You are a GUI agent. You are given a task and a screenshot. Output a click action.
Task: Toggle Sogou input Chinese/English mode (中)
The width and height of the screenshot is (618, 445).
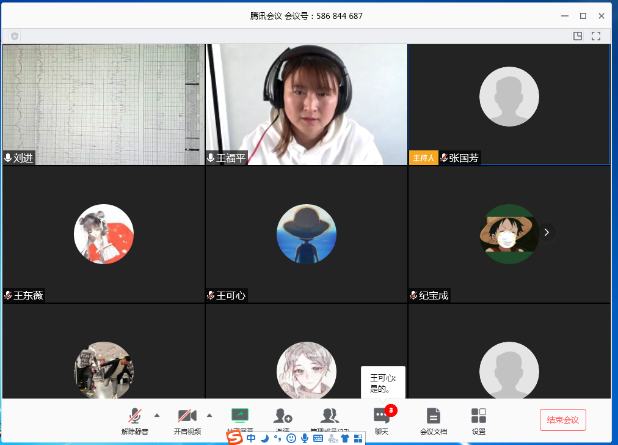pos(251,438)
